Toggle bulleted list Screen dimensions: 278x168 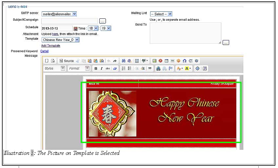click(129, 69)
